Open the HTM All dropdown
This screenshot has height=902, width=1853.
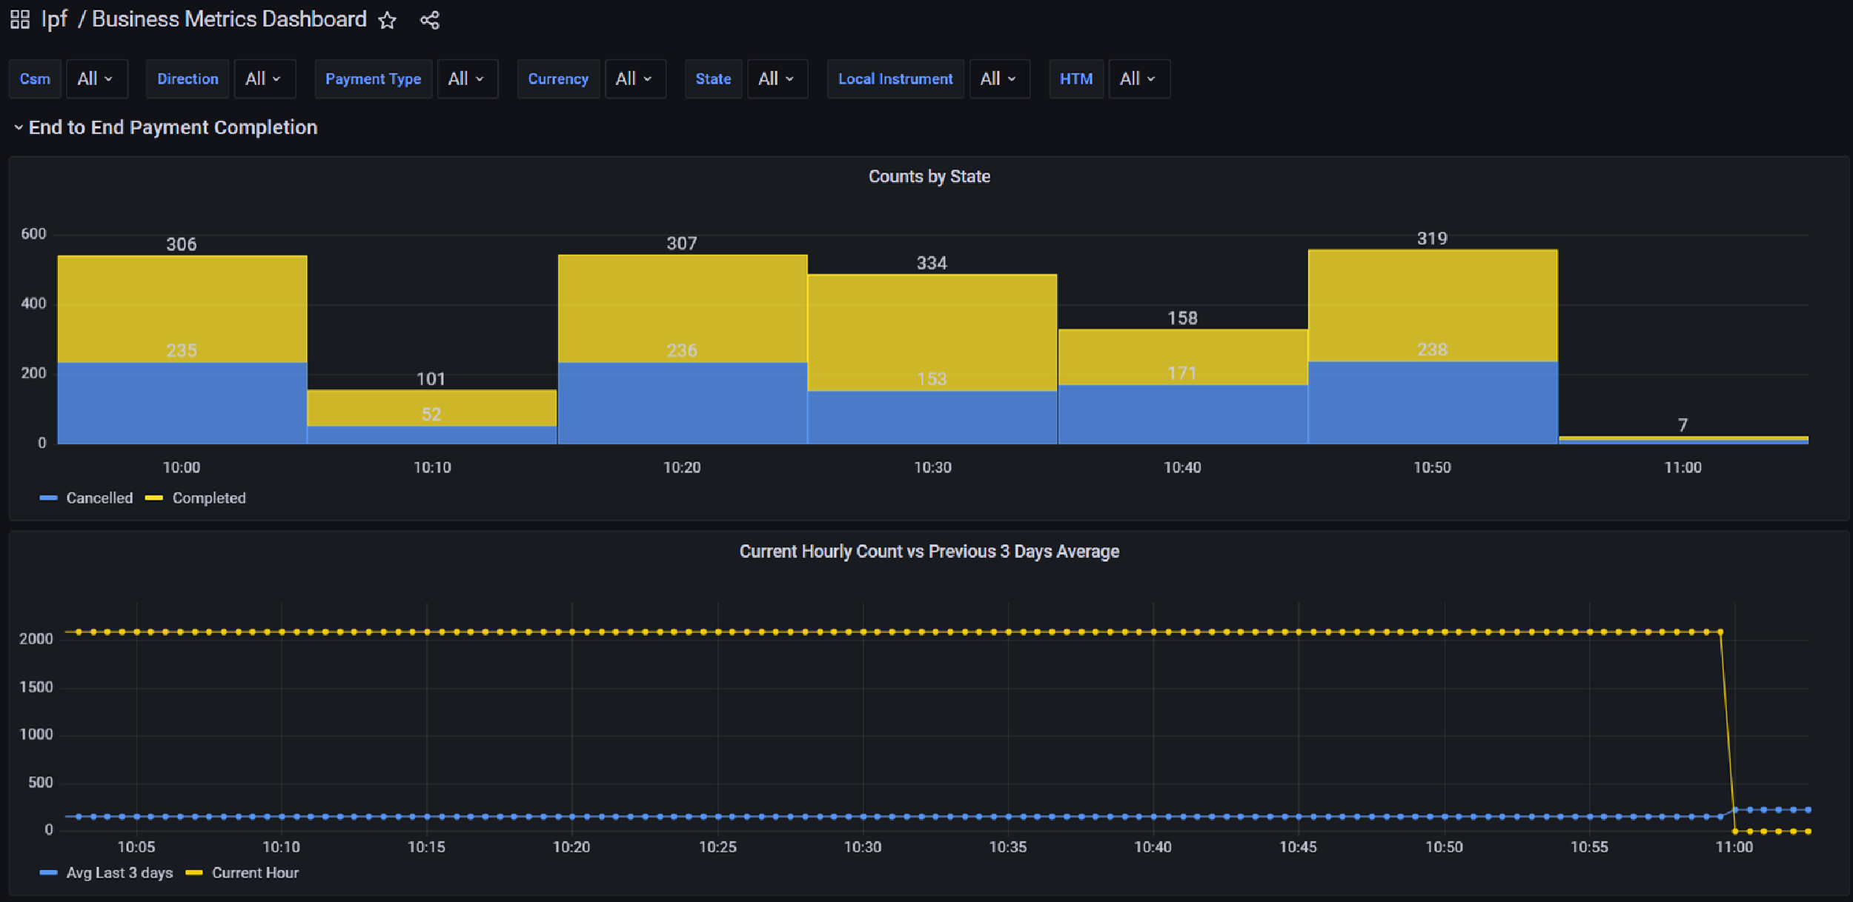coord(1138,78)
